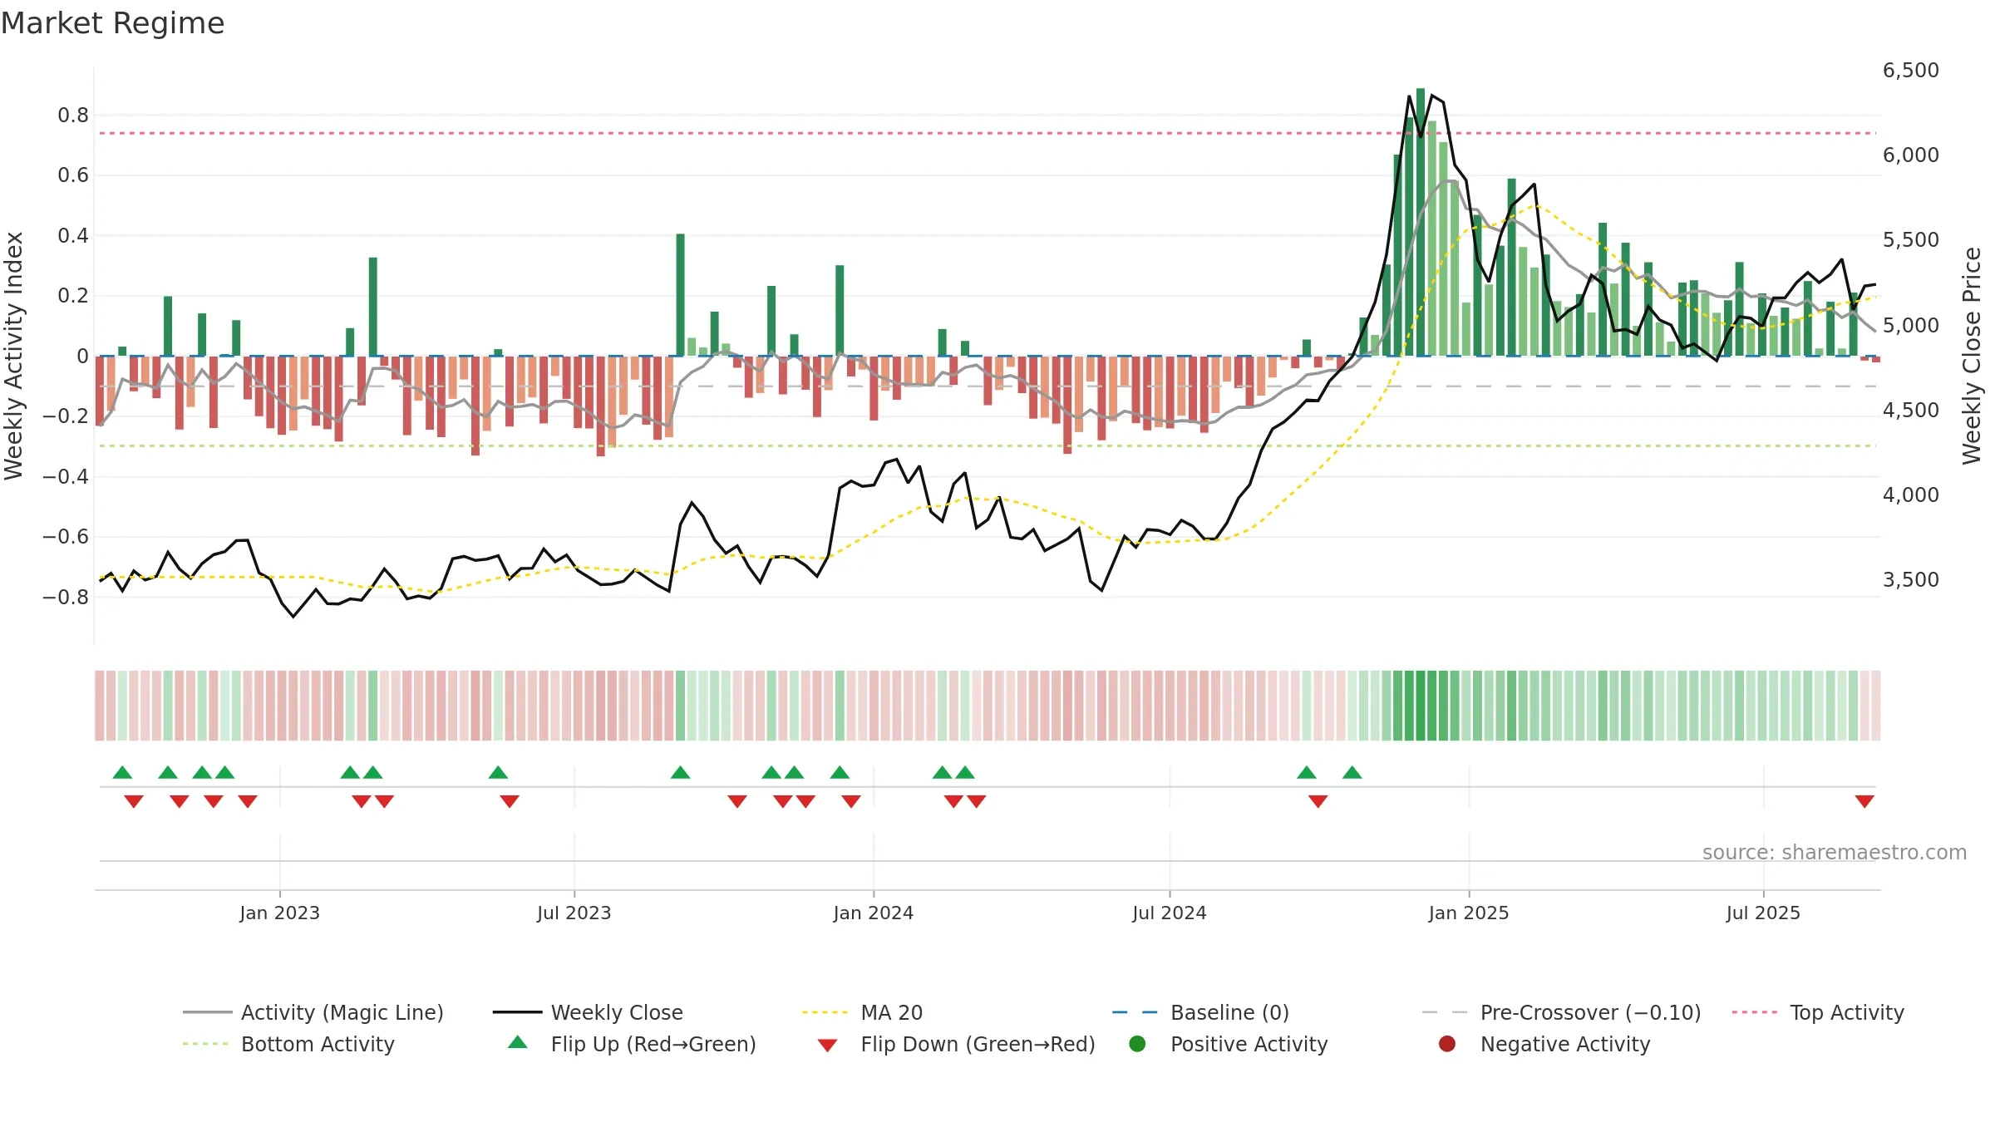Click the −0.8 activity index axis label
Image resolution: width=1995 pixels, height=1122 pixels.
(66, 597)
